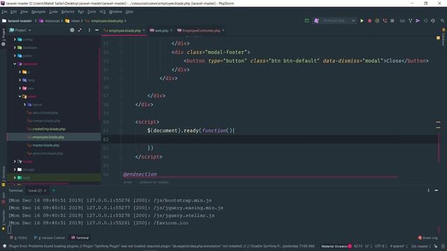Image resolution: width=447 pixels, height=251 pixels.
Task: Hide the Project panel with minus icon
Action: (97, 30)
